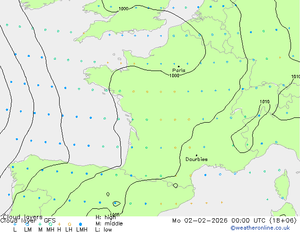Click the 1010 isobar label at right edge

(x=295, y=77)
